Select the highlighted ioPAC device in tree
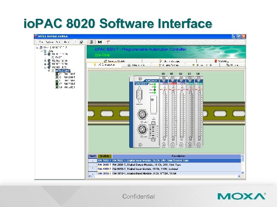 [63, 71]
